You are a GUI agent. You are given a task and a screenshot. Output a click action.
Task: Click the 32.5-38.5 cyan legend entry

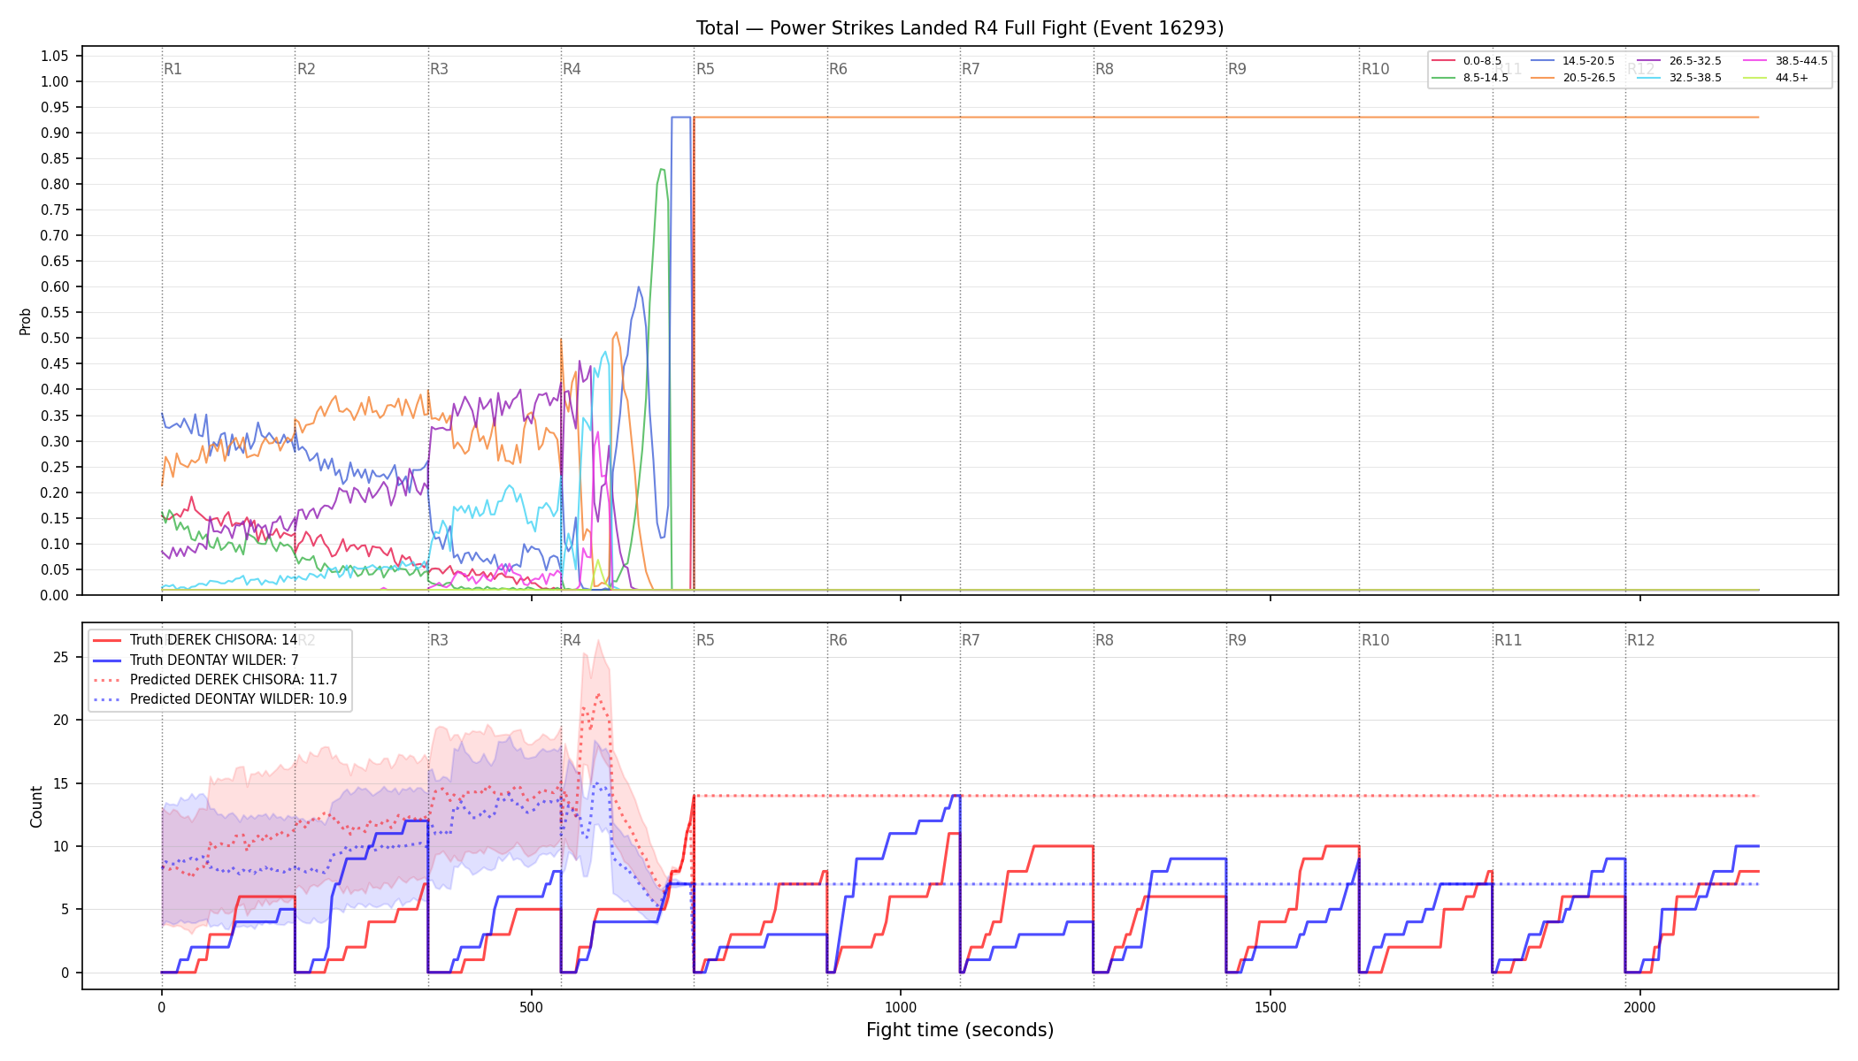[x=1679, y=78]
